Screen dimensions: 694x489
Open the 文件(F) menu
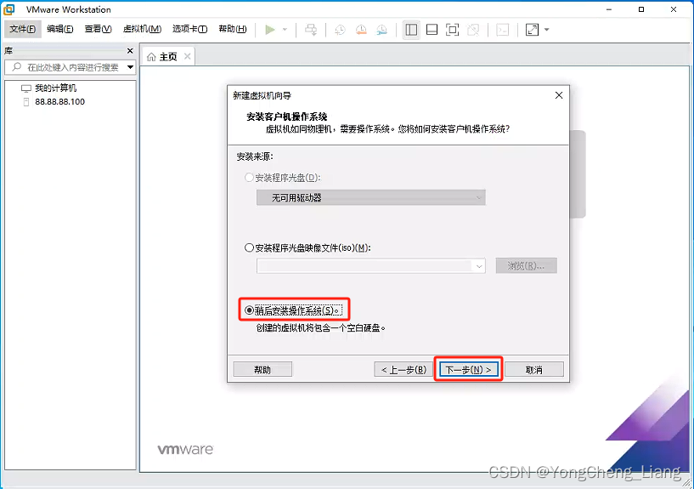pos(23,29)
